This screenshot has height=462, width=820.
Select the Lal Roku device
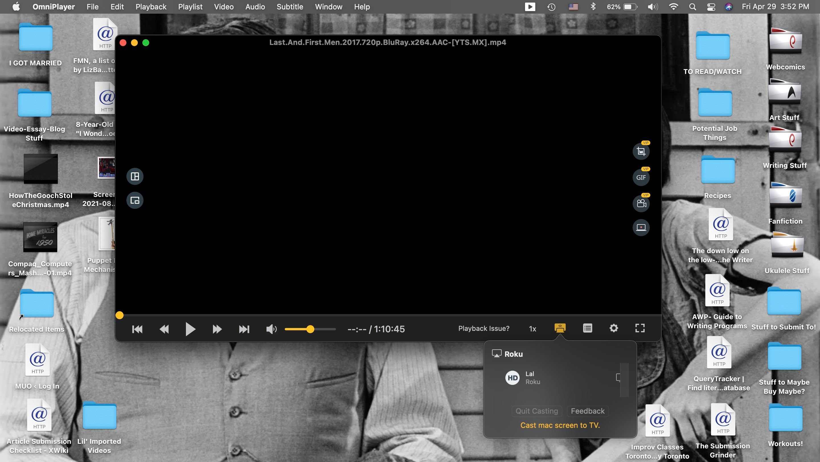pyautogui.click(x=532, y=378)
